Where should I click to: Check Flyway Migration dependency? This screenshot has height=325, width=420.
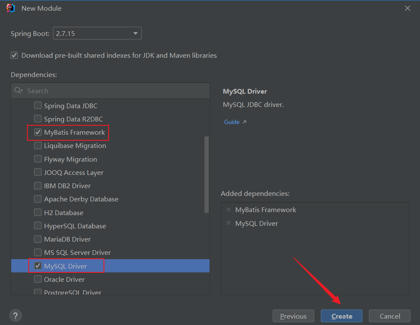click(x=38, y=159)
